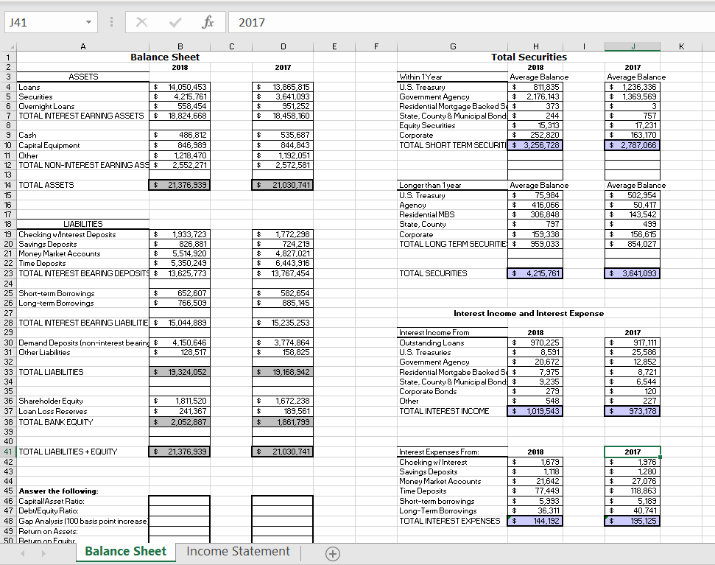Image resolution: width=715 pixels, height=565 pixels.
Task: Click the Shareholder Equity label cell
Action: coord(82,403)
